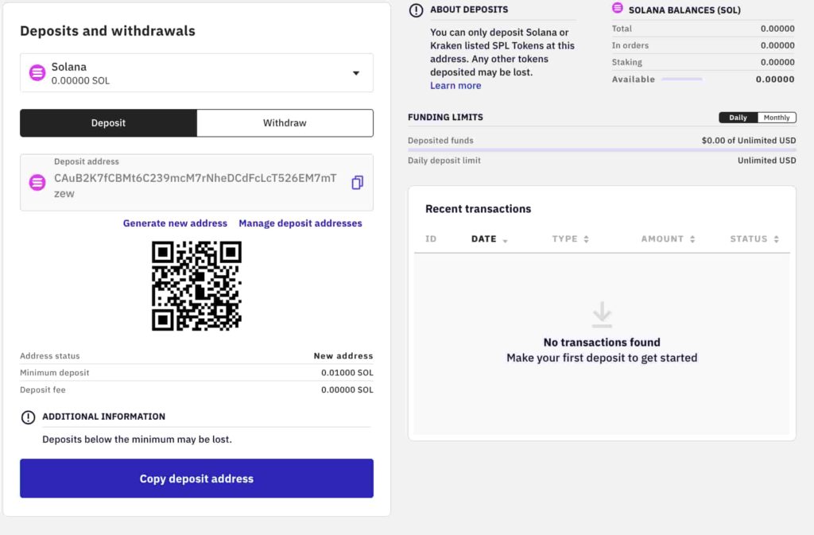Select the Solana icon next to the deposit address
The image size is (814, 535).
37,182
